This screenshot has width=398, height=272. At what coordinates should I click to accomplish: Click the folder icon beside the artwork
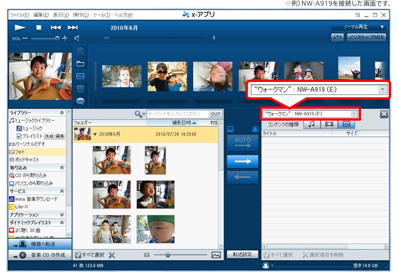tap(80, 63)
